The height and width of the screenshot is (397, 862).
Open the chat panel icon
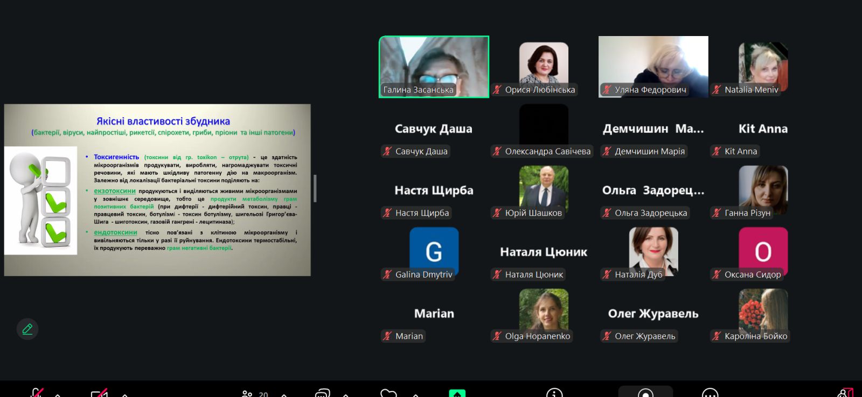(322, 393)
